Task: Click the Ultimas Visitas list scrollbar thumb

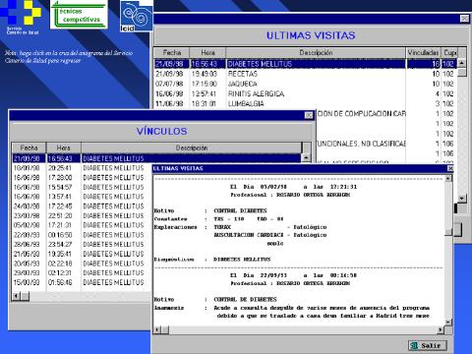Action: [462, 72]
